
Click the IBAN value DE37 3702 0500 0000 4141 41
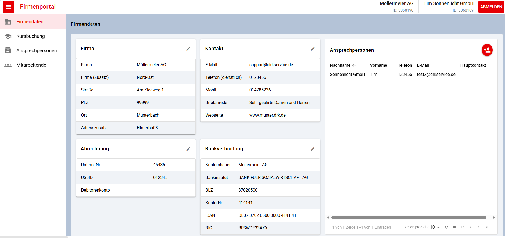pyautogui.click(x=267, y=215)
